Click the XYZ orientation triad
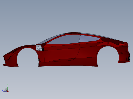The width and height of the screenshot is (133, 99). 5,88
